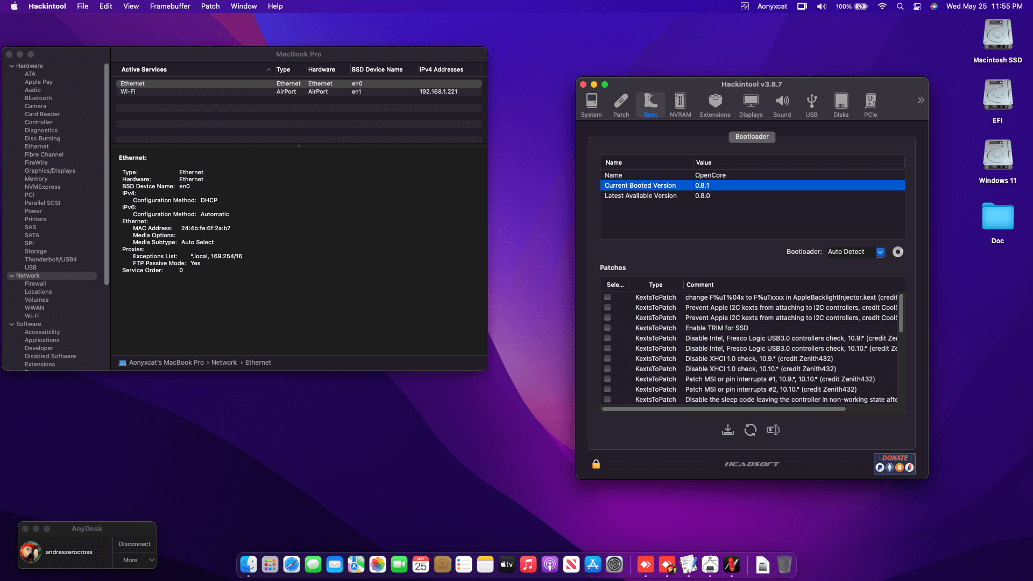Switch to the Displays section
1033x581 pixels.
tap(751, 105)
